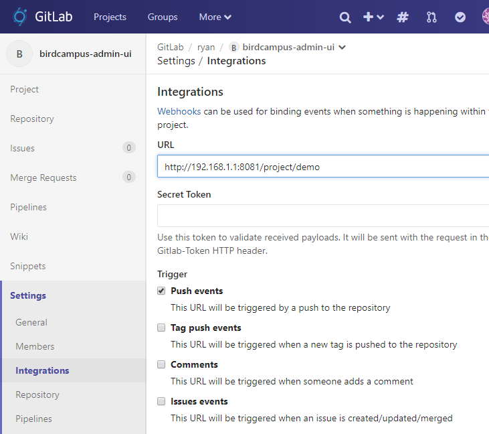Expand the new item dropdown chevron
This screenshot has height=434, width=489.
(x=380, y=17)
